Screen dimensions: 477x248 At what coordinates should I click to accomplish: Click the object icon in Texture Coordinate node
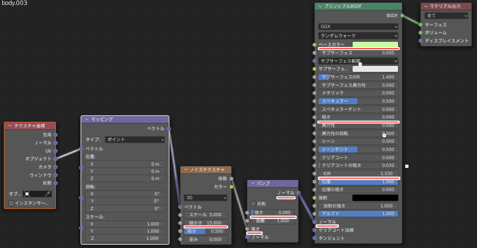pyautogui.click(x=27, y=194)
